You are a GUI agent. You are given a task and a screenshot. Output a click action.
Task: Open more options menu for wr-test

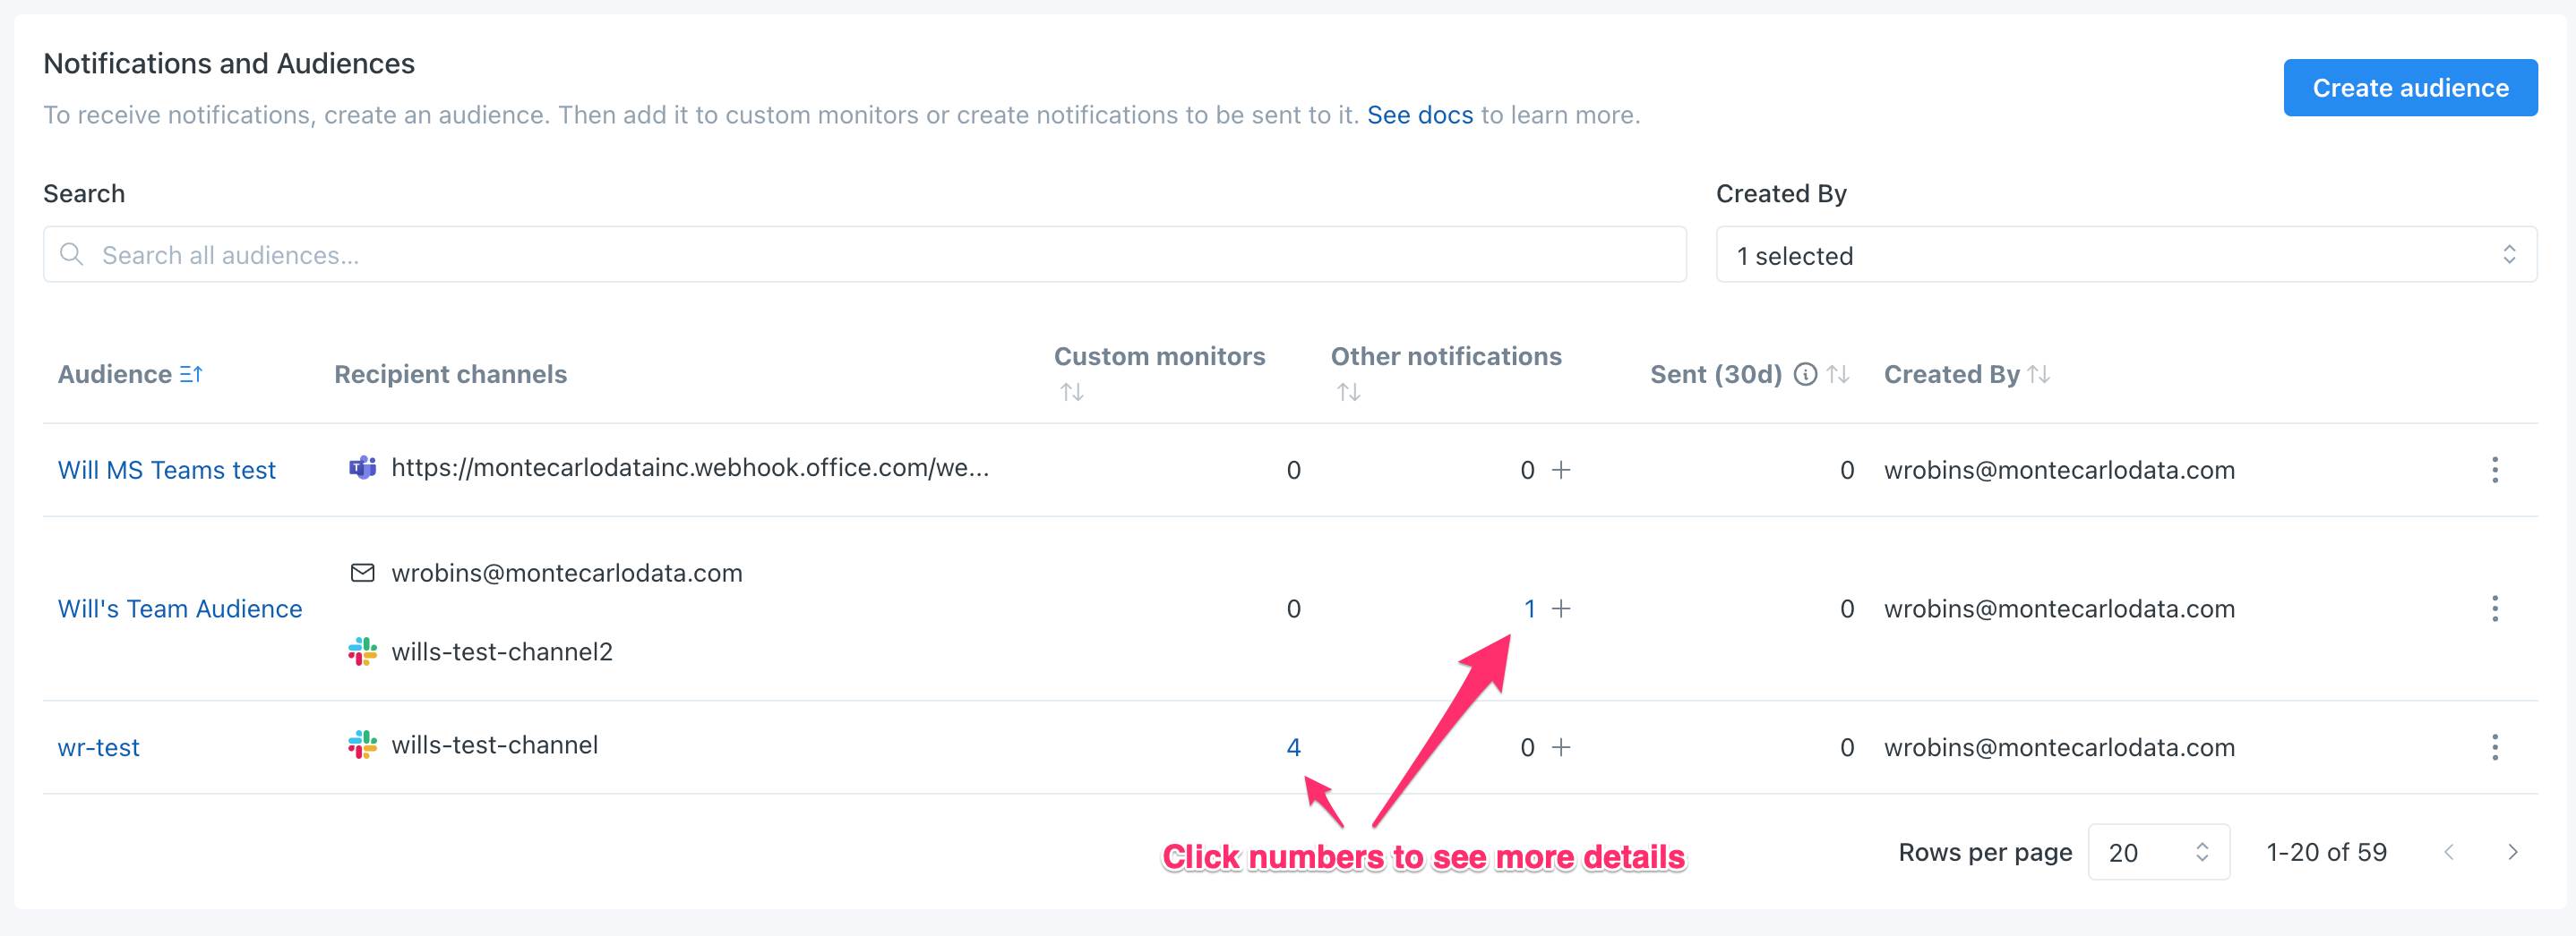(x=2494, y=747)
